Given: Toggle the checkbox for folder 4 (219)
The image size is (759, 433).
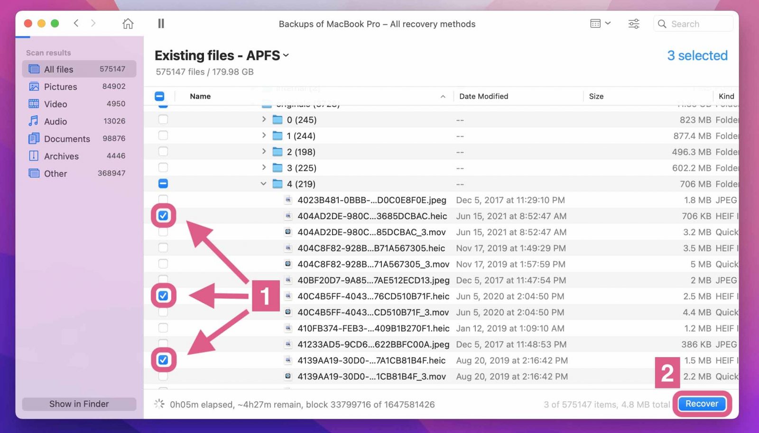Looking at the screenshot, I should (x=163, y=184).
